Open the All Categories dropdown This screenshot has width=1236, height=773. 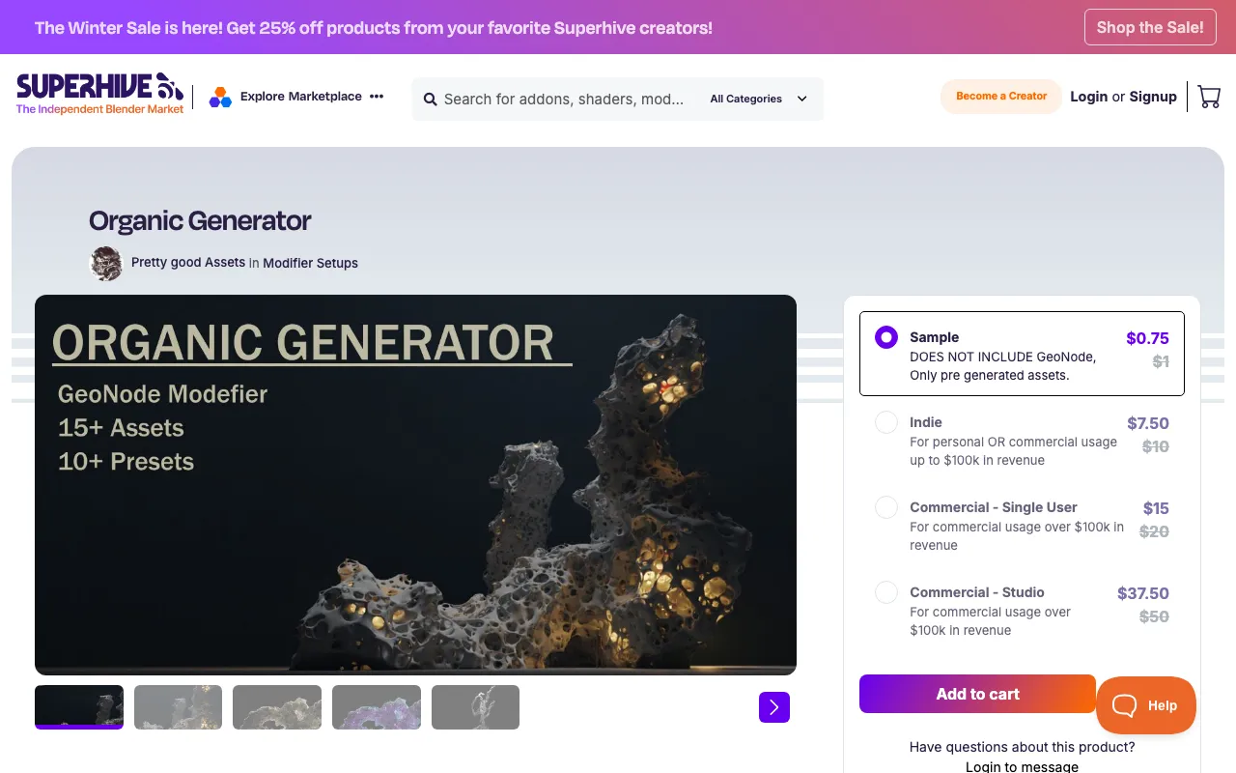click(760, 99)
